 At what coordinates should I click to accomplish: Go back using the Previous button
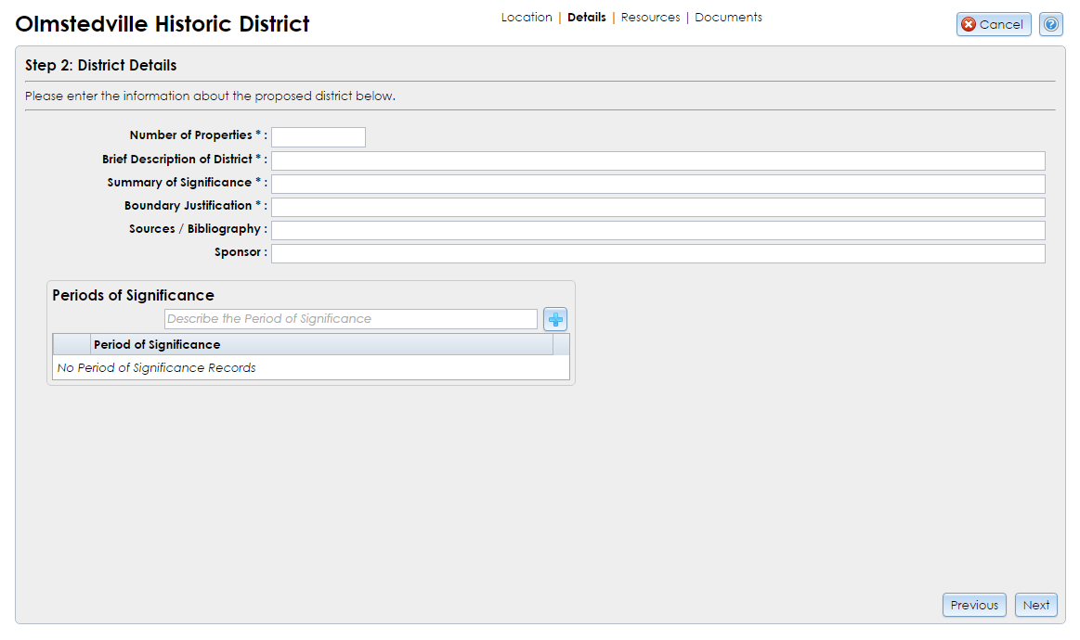coord(974,605)
